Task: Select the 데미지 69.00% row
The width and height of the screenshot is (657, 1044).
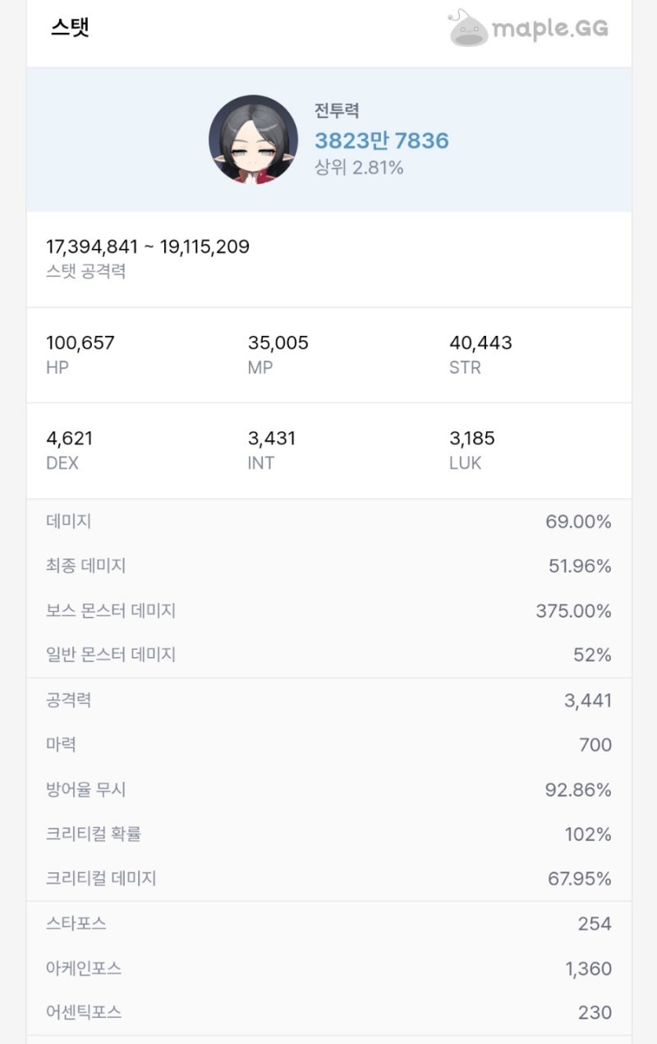Action: tap(328, 521)
